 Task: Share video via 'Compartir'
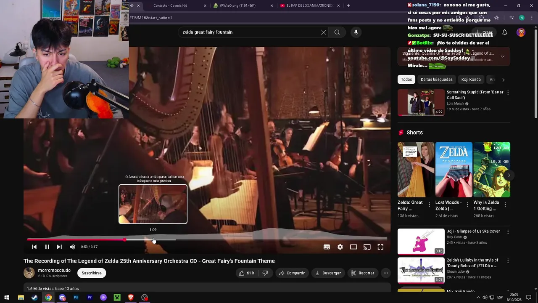point(292,273)
